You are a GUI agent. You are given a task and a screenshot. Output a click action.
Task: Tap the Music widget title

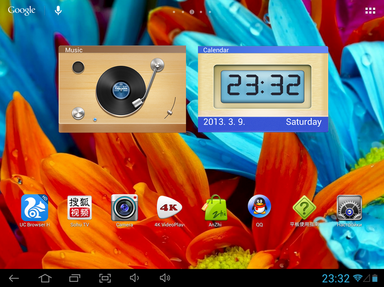coord(74,50)
